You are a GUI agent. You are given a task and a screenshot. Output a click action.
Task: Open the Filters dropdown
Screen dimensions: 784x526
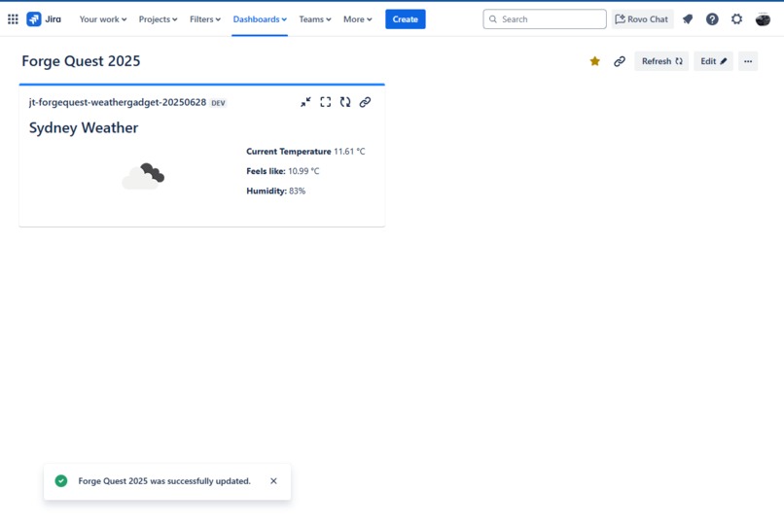tap(205, 19)
